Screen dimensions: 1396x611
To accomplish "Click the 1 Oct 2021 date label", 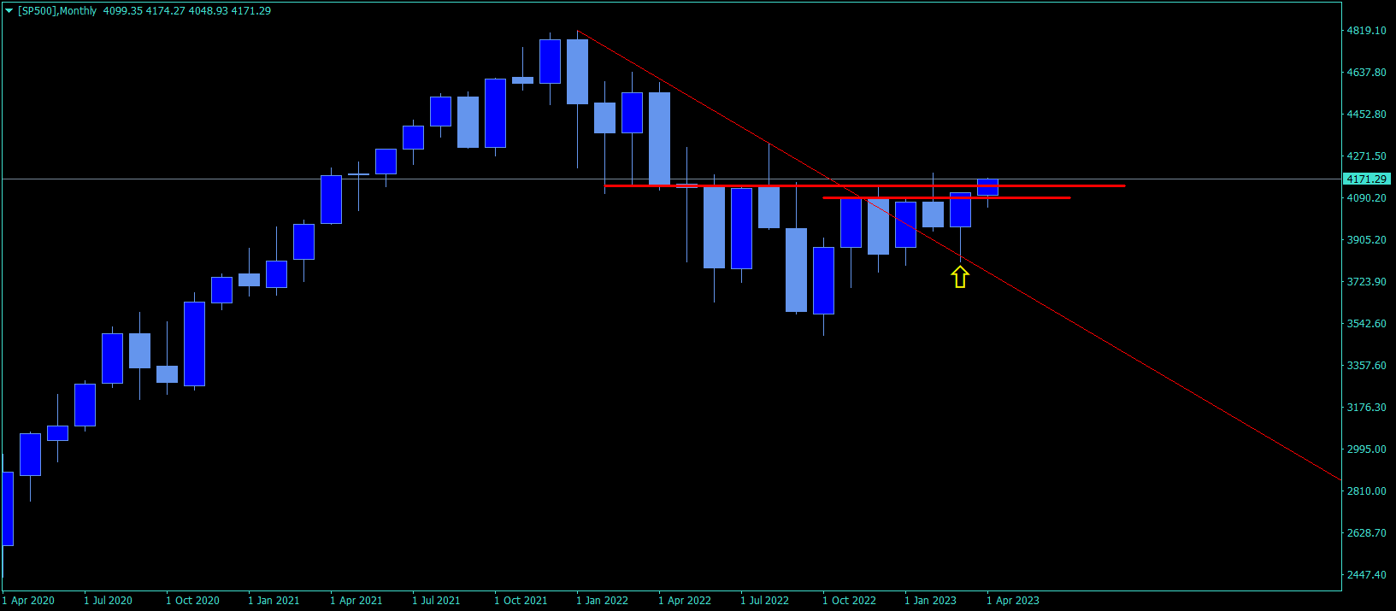I will click(521, 601).
